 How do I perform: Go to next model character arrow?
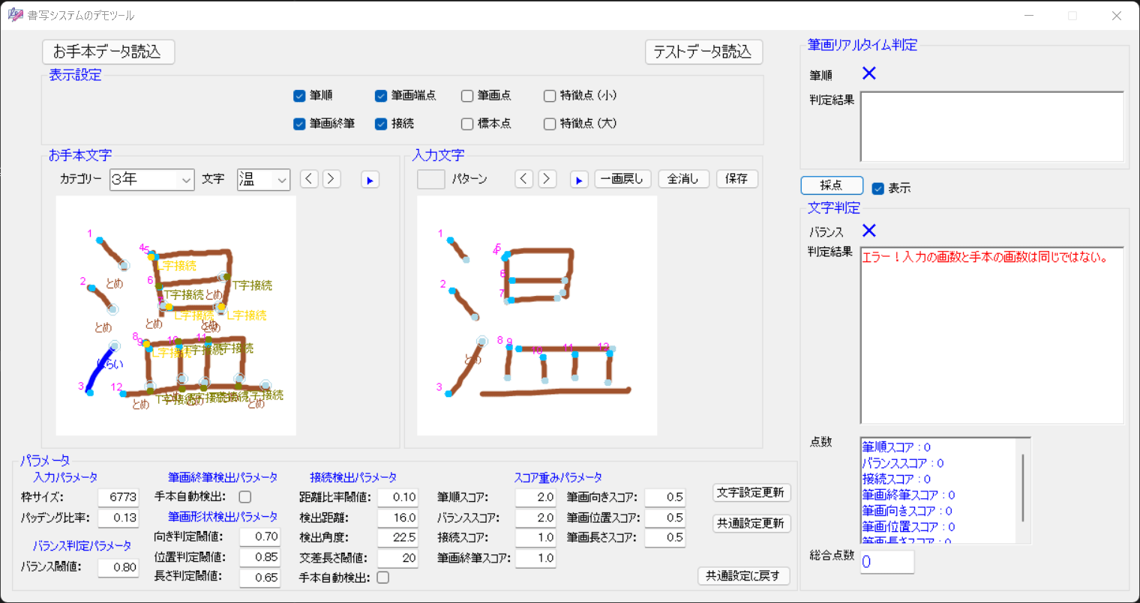(331, 179)
